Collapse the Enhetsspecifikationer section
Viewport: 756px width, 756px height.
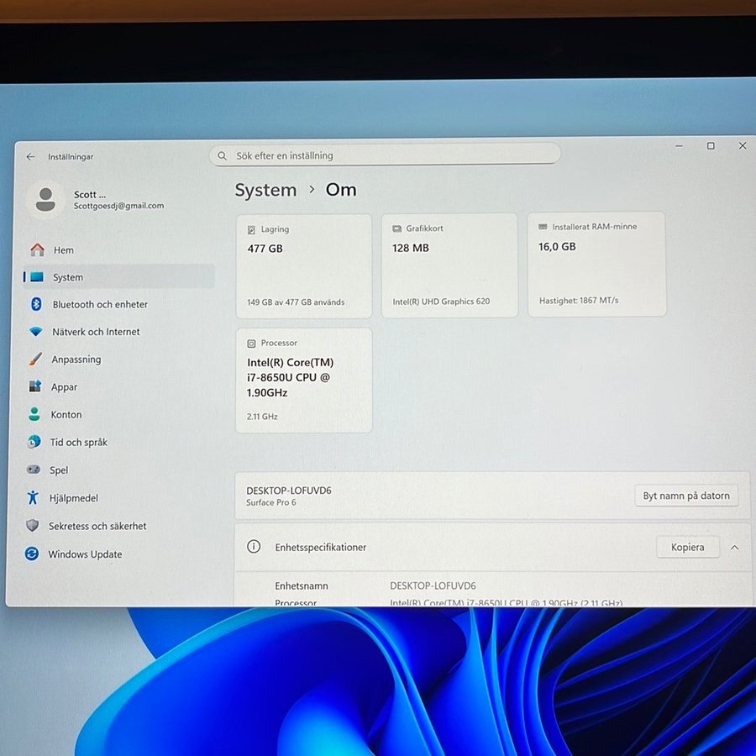coord(735,547)
